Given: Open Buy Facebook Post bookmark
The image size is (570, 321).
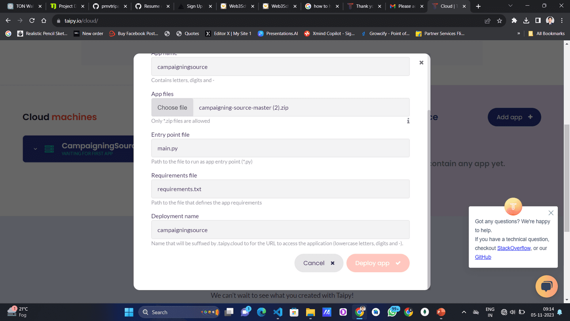Looking at the screenshot, I should 134,34.
